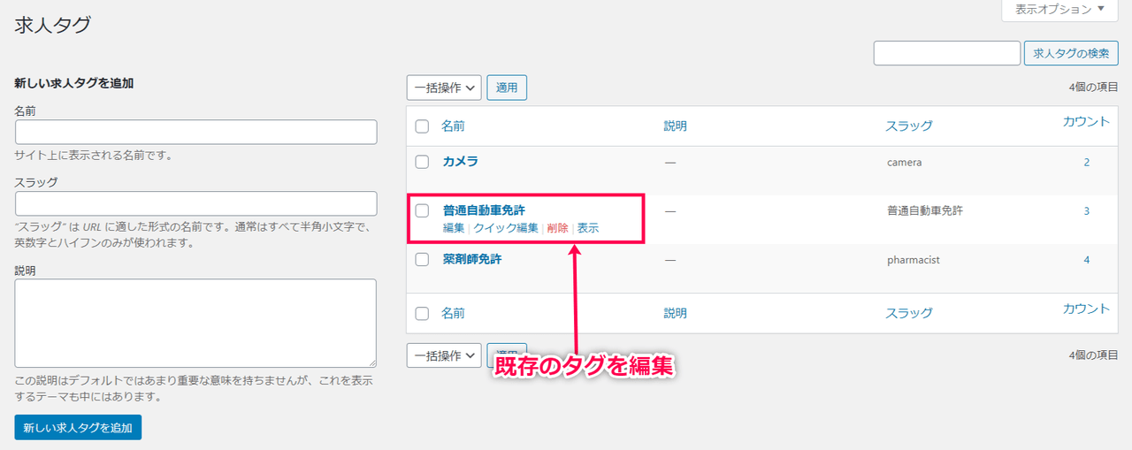Viewport: 1132px width, 450px height.
Task: Check the 薬剤師免許 tag checkbox
Action: pyautogui.click(x=423, y=260)
